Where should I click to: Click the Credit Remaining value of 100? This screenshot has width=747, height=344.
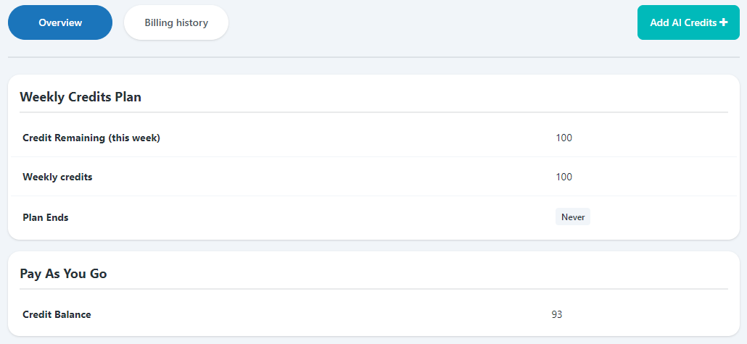[x=564, y=138]
